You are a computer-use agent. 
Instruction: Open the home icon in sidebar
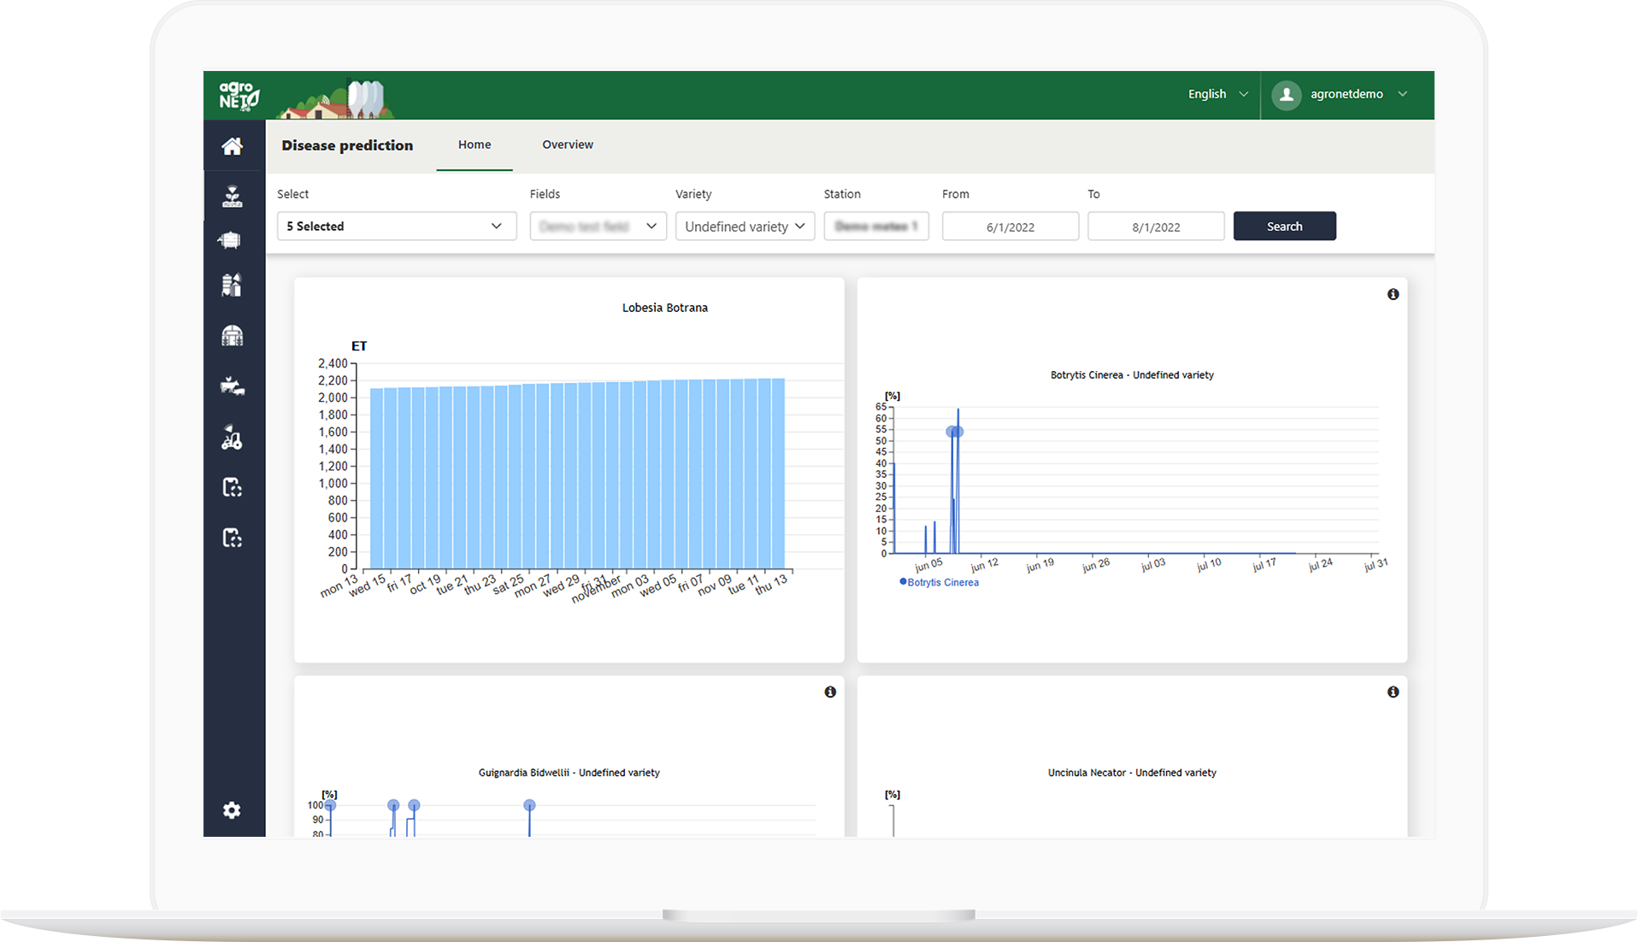[233, 146]
